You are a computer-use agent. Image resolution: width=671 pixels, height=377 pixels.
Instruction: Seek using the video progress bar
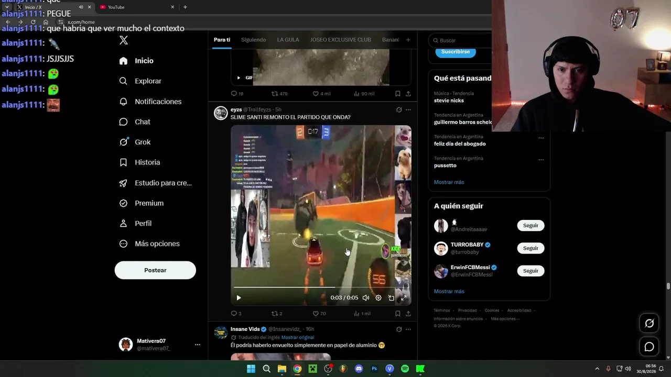point(321,287)
